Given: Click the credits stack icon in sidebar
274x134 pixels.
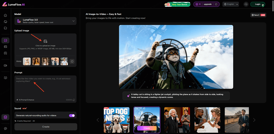Looking at the screenshot, I should click(5, 117).
